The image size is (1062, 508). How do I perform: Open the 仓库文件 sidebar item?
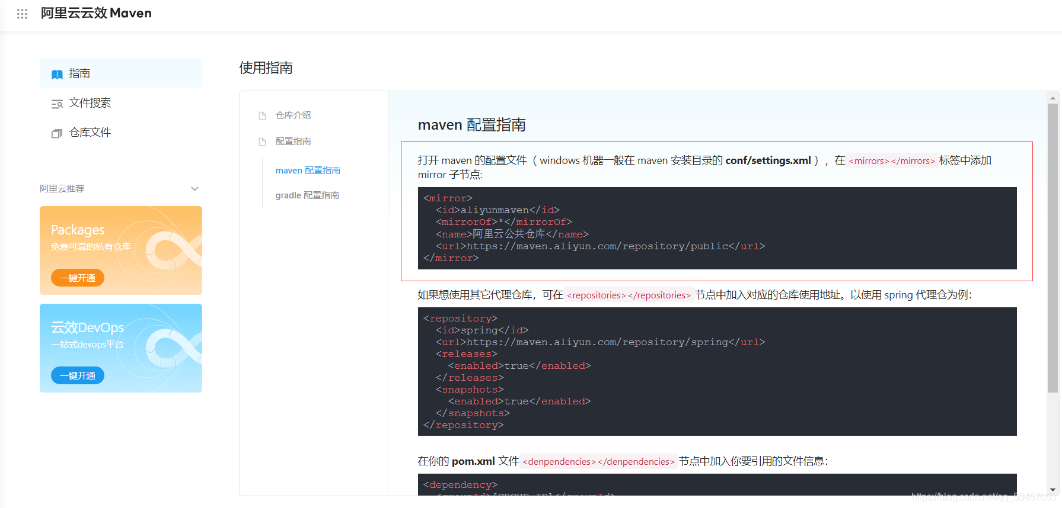coord(121,133)
